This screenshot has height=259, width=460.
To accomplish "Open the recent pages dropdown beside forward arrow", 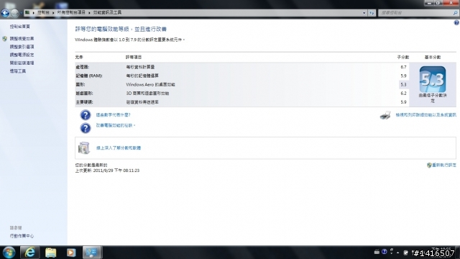I will click(21, 13).
